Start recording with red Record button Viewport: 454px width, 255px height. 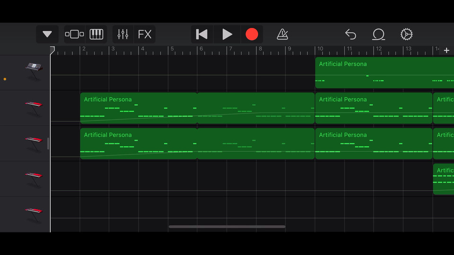(x=252, y=34)
